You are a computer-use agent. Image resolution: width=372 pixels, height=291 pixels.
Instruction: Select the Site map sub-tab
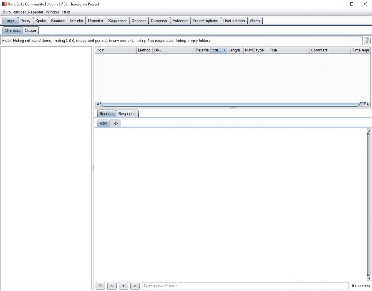coord(13,30)
